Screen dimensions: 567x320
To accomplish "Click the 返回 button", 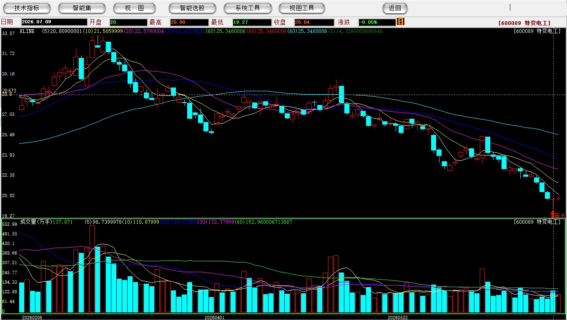I will (x=395, y=8).
